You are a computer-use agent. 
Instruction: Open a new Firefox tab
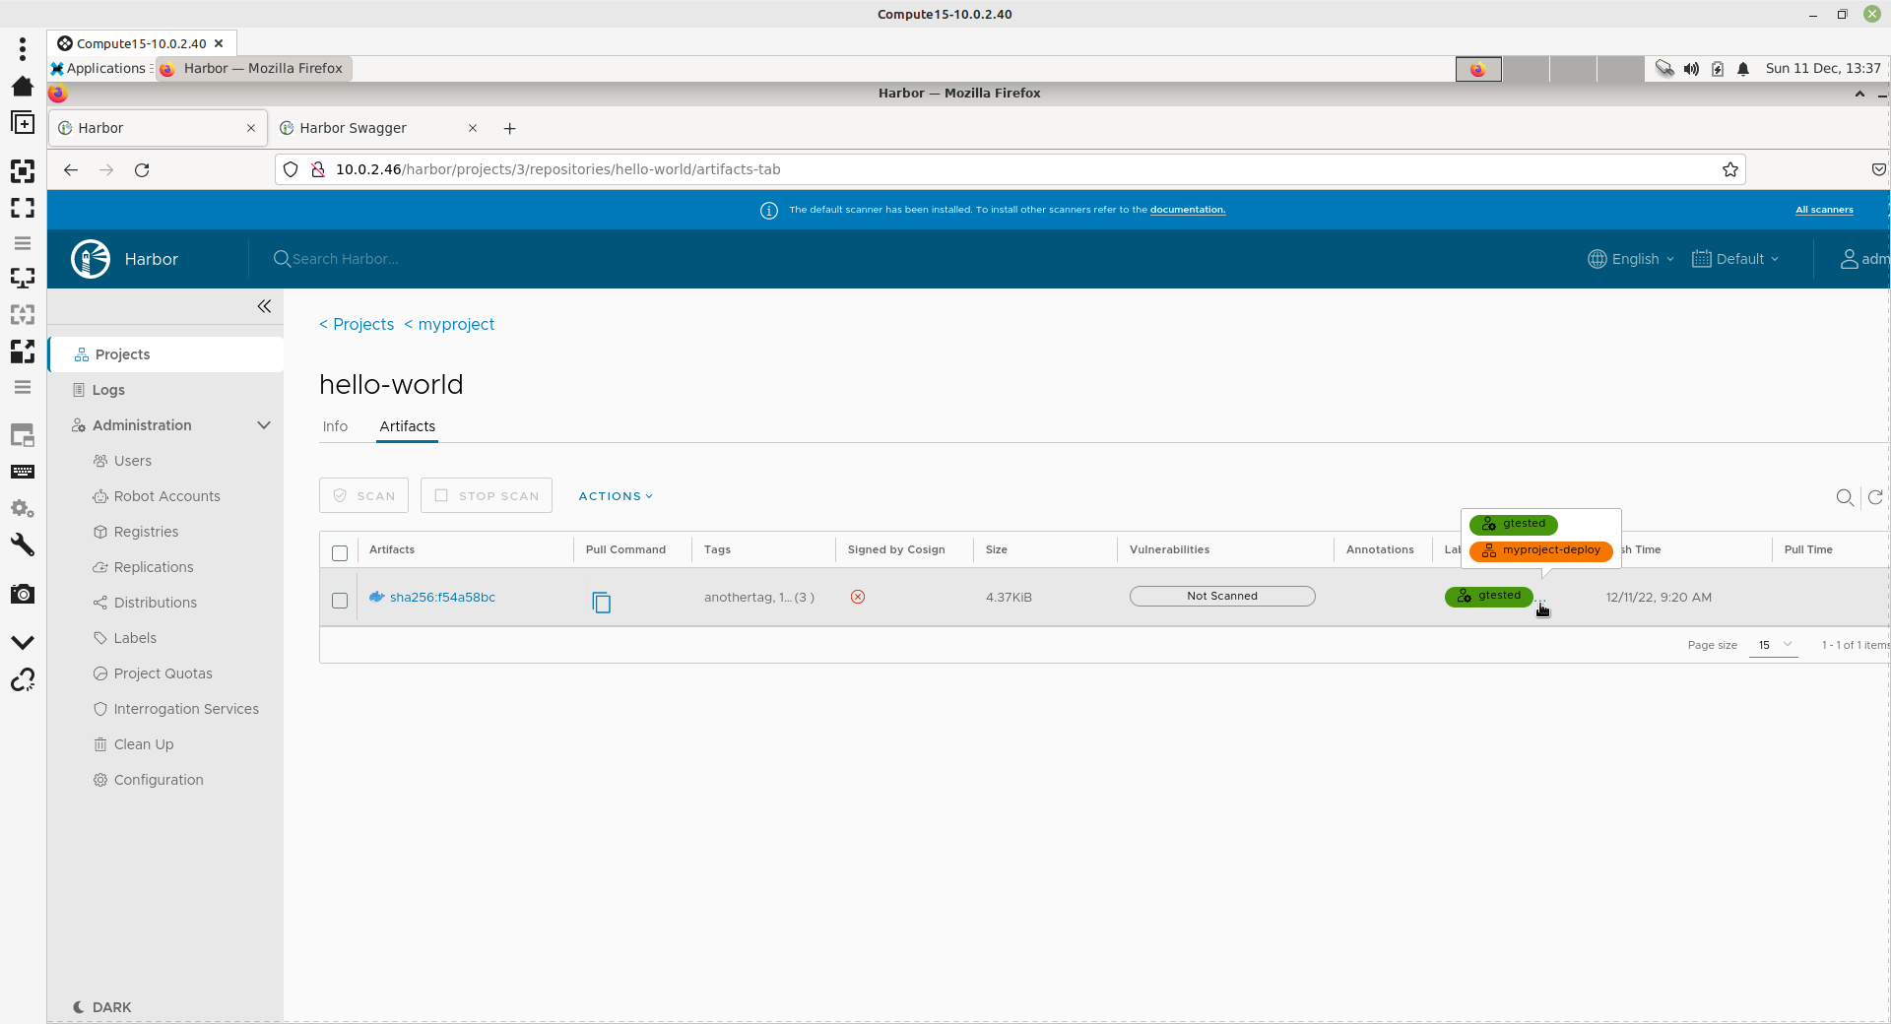point(509,128)
